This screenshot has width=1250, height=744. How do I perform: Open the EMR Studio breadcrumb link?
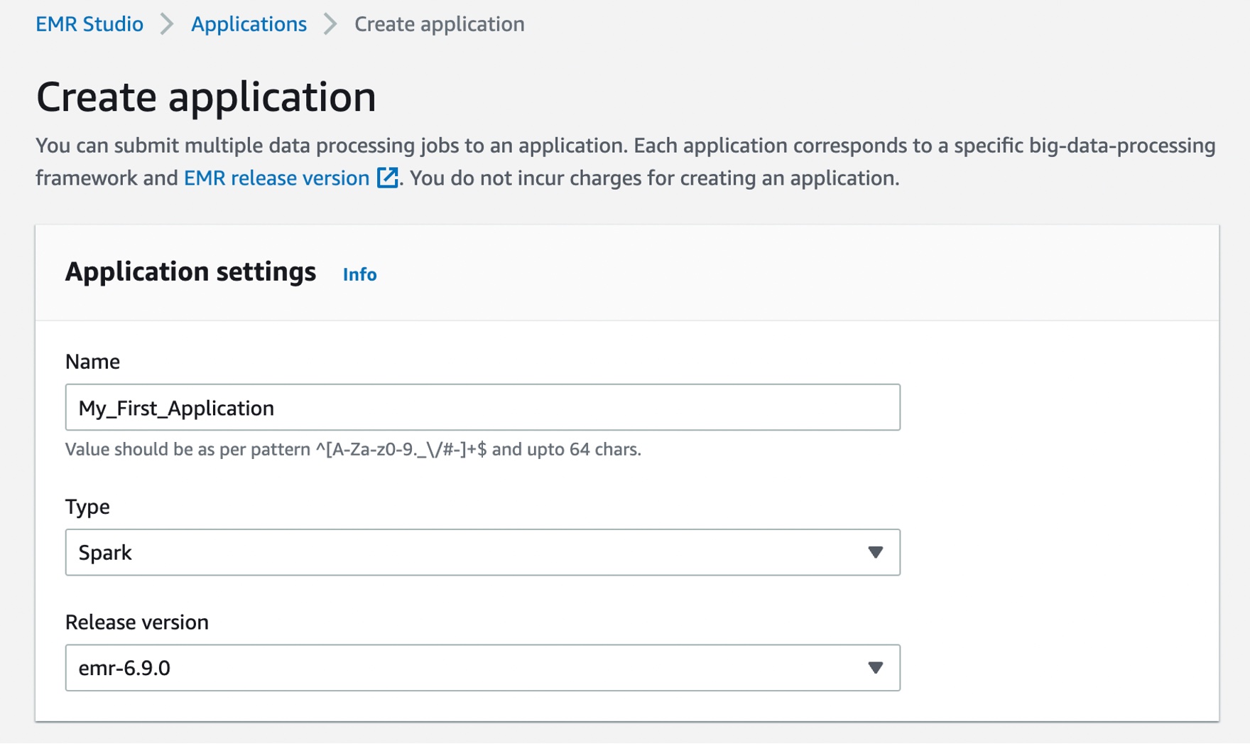89,24
